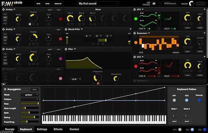
Task: Click white highlighted step in Sequencer grid
Action: (x=143, y=46)
